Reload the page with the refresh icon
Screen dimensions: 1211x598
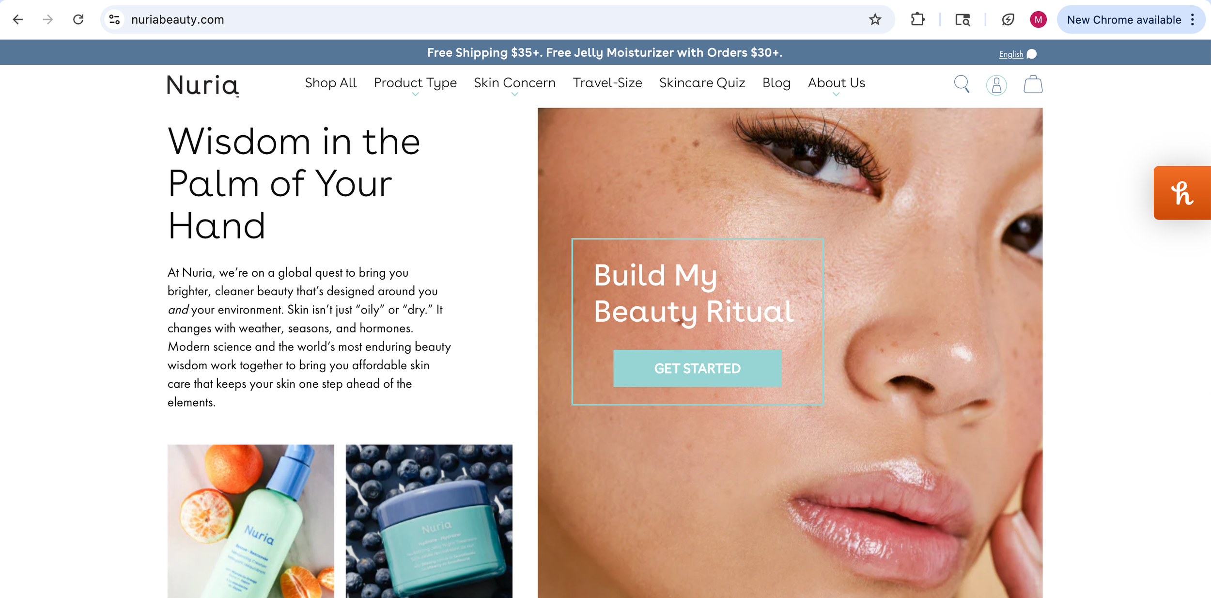pyautogui.click(x=78, y=19)
